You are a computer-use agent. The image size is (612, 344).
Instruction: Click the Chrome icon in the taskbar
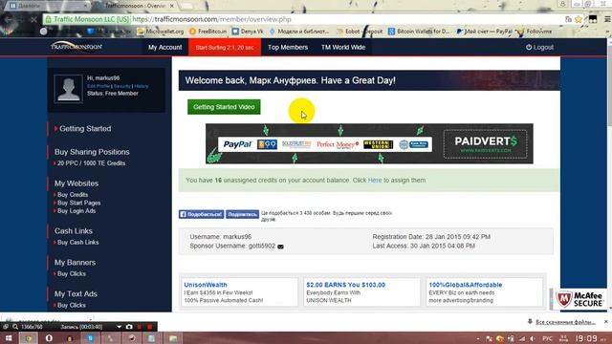[x=28, y=338]
